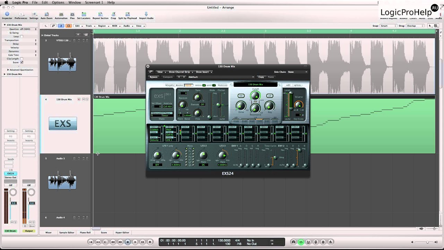Click the Pause transport button

[x=143, y=242]
